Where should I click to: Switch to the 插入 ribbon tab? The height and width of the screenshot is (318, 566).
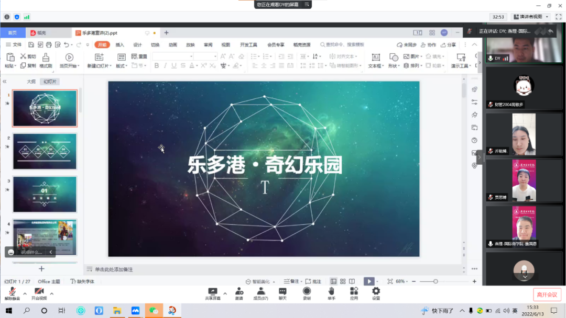[119, 45]
